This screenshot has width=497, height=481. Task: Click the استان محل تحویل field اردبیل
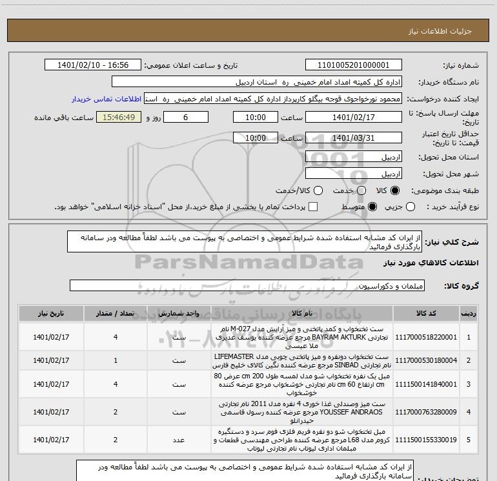tap(354, 157)
